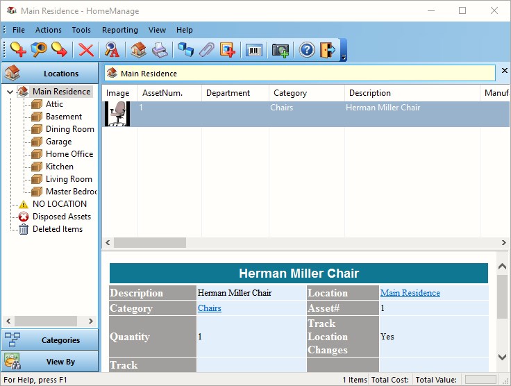Open the Help menu

pos(185,30)
